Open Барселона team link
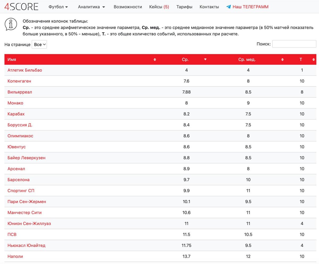 [19, 180]
